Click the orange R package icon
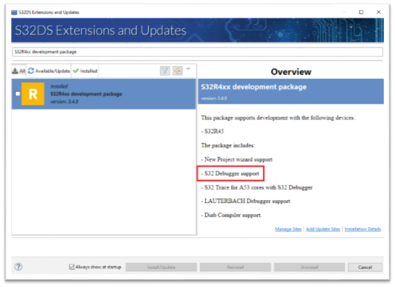 (x=33, y=94)
